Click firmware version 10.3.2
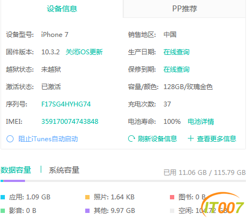This screenshot has height=220, width=247. [x=50, y=52]
